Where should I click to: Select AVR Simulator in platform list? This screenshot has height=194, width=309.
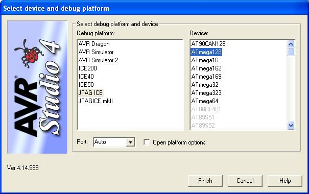(96, 52)
